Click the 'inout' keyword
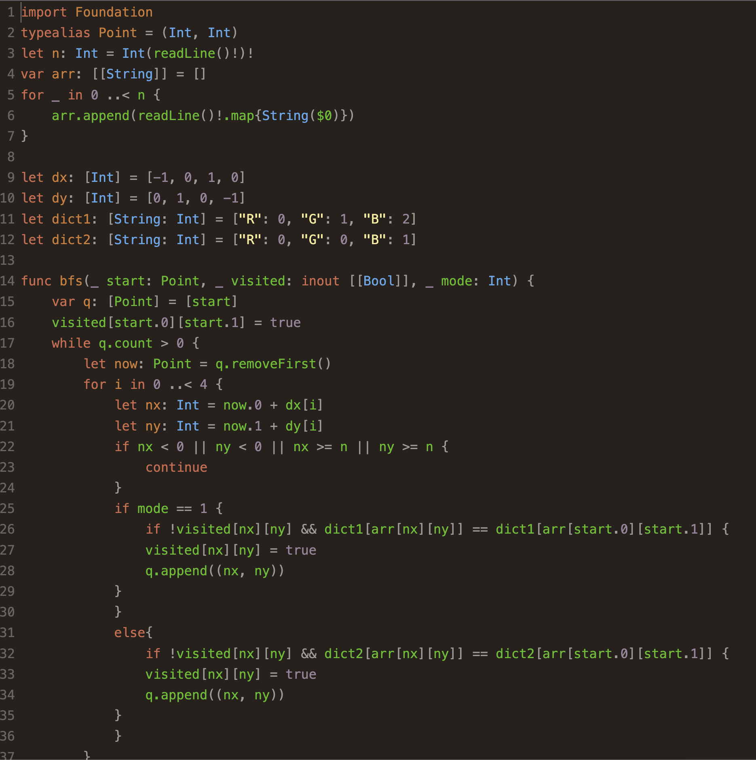 321,281
